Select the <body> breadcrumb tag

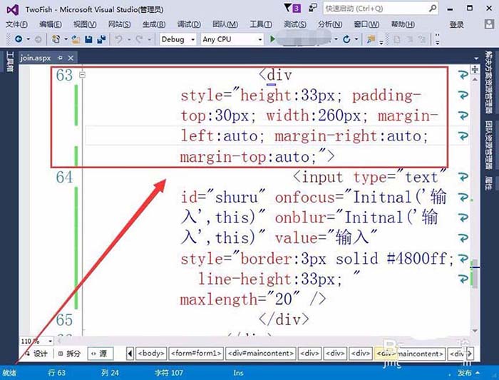pos(151,354)
